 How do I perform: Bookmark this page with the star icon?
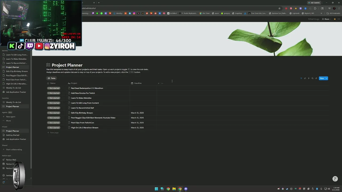(279, 8)
